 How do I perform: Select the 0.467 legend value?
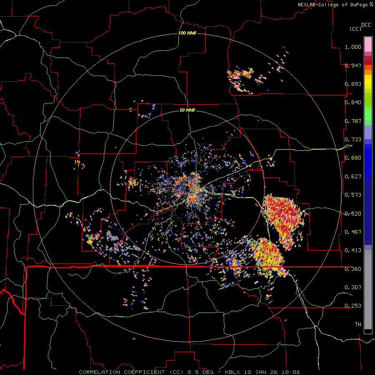click(353, 232)
